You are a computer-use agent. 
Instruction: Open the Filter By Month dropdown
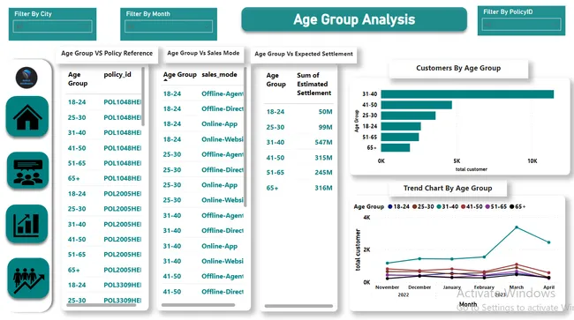[169, 26]
